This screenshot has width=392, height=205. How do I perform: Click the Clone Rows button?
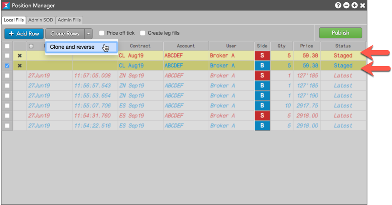pyautogui.click(x=65, y=34)
